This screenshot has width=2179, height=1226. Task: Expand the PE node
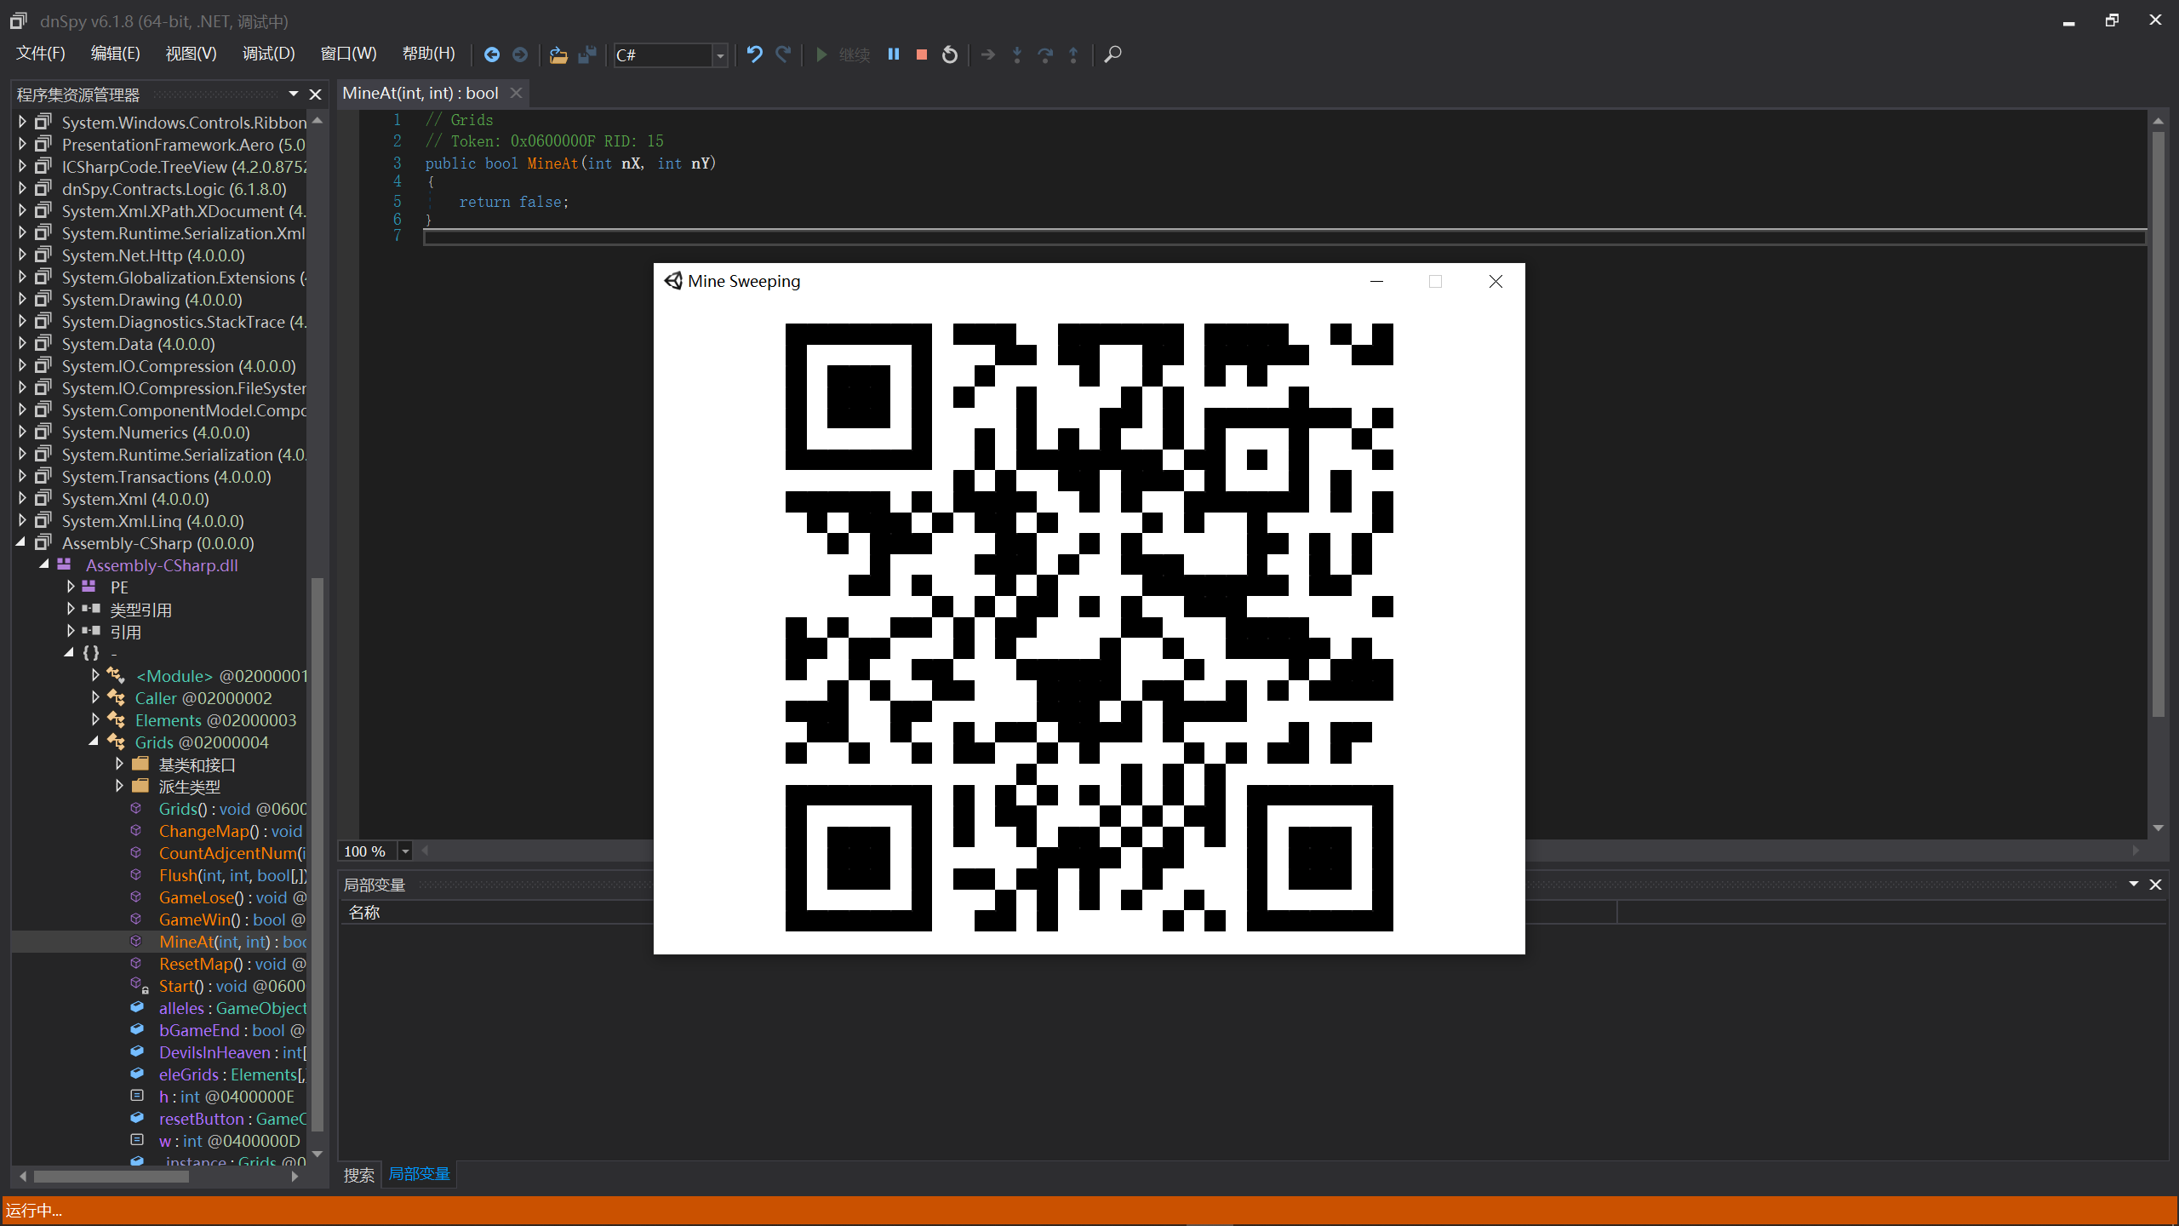[71, 587]
